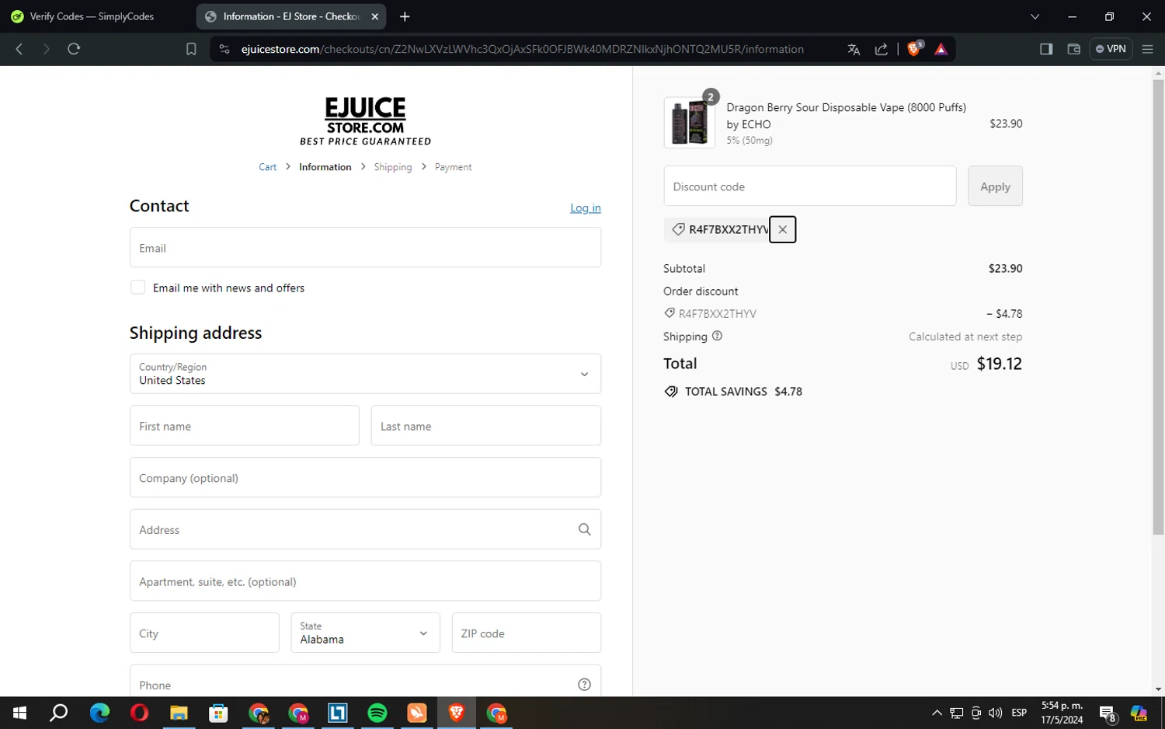
Task: Open the translate page icon
Action: pos(854,49)
